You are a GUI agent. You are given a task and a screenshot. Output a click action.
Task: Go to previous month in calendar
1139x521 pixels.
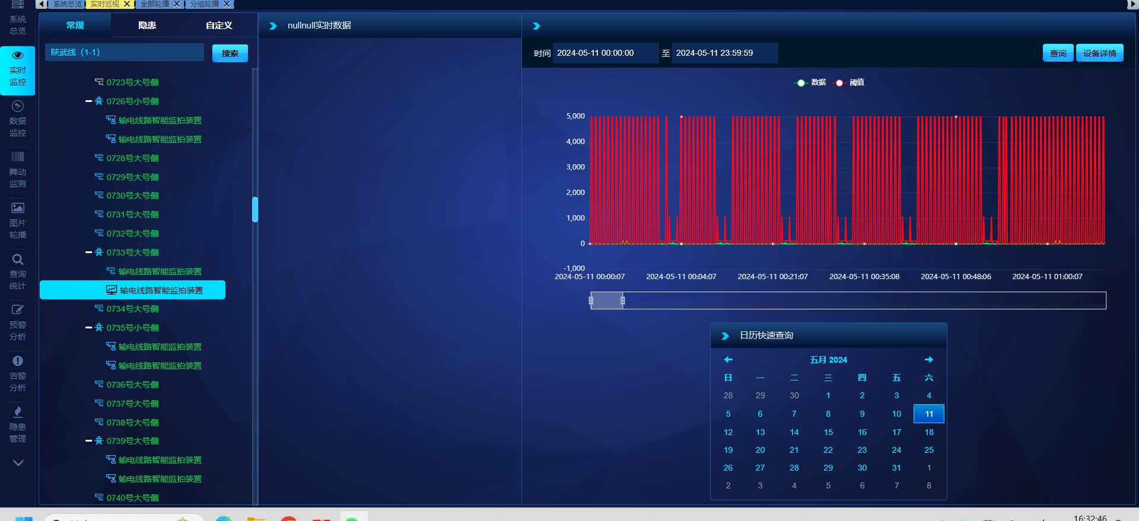click(728, 360)
